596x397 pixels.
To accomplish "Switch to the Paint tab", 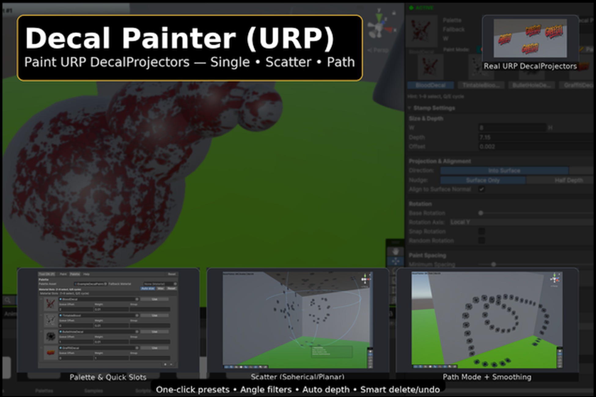I will (x=64, y=274).
